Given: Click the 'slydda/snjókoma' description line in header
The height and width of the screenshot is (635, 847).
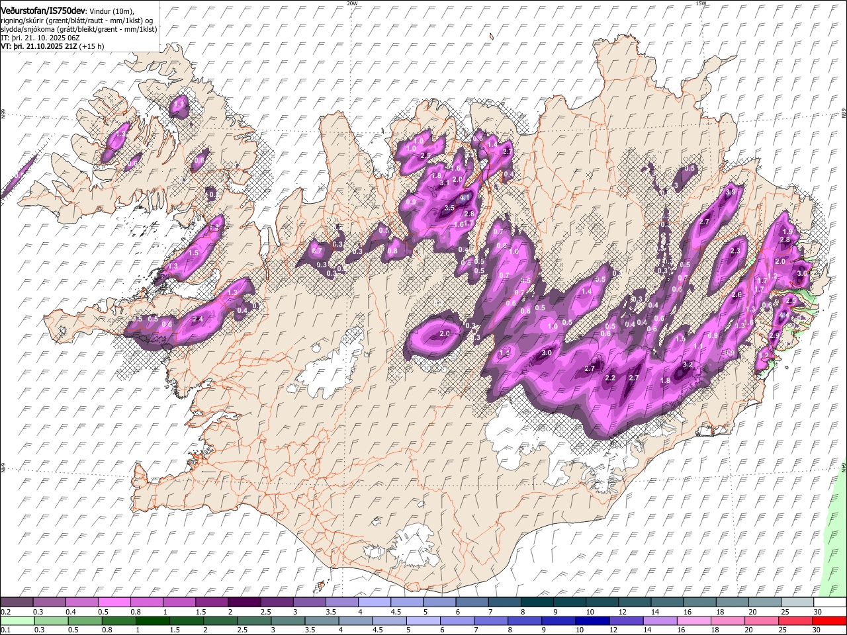Looking at the screenshot, I should point(79,28).
